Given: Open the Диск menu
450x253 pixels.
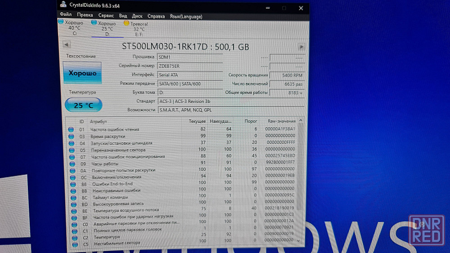Looking at the screenshot, I should pos(137,16).
